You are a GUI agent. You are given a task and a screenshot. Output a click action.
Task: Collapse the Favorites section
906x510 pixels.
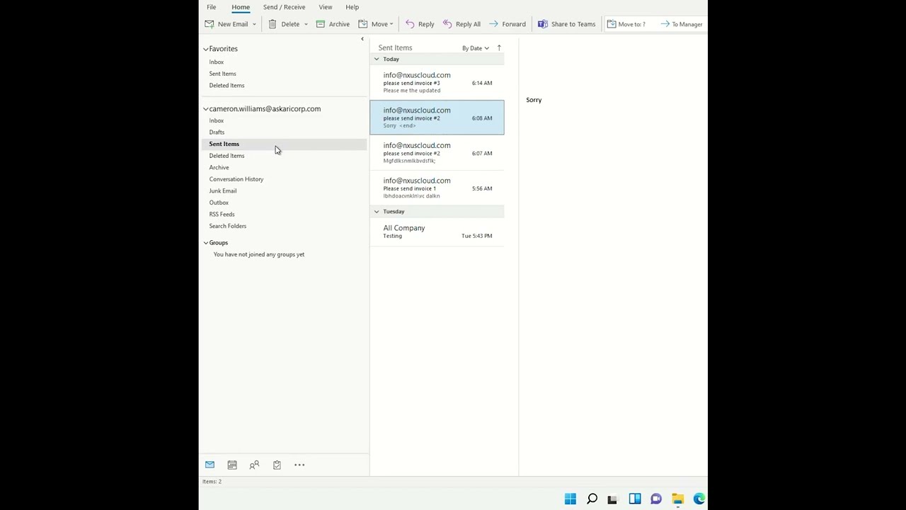(x=206, y=49)
